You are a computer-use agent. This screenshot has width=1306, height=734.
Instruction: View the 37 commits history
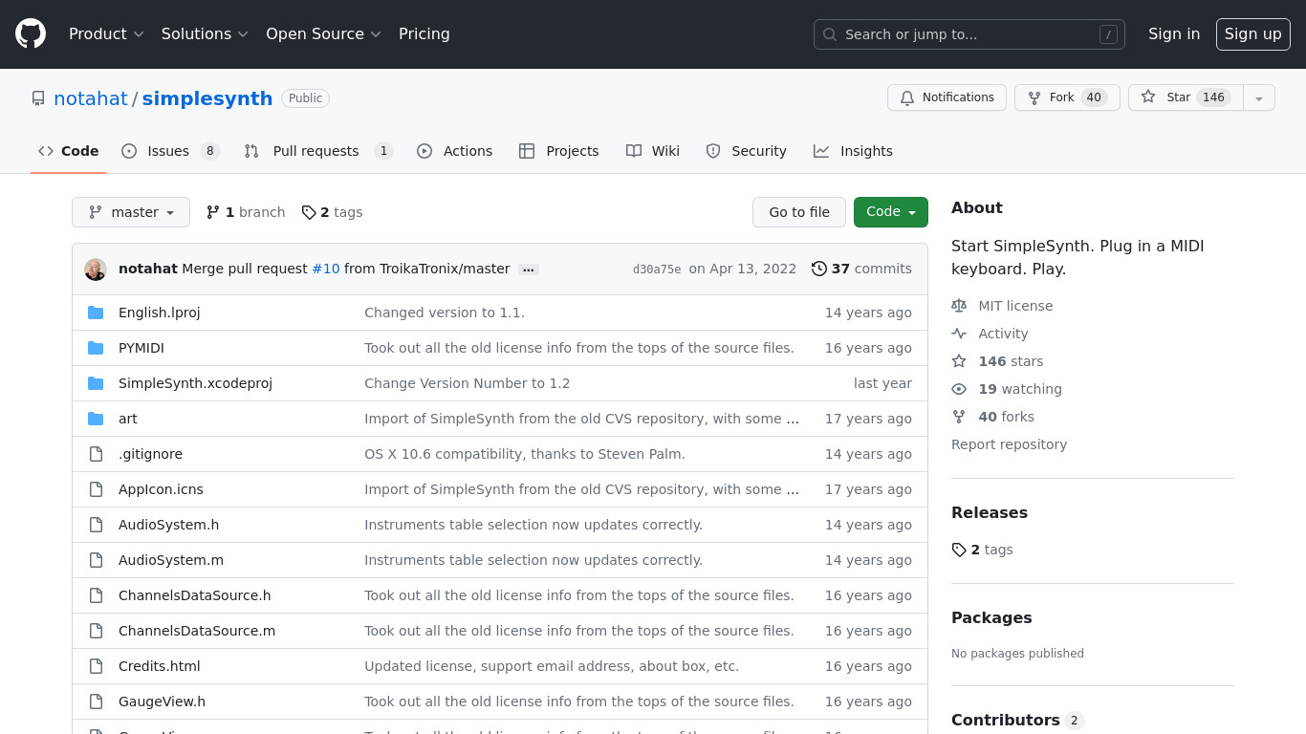(861, 269)
